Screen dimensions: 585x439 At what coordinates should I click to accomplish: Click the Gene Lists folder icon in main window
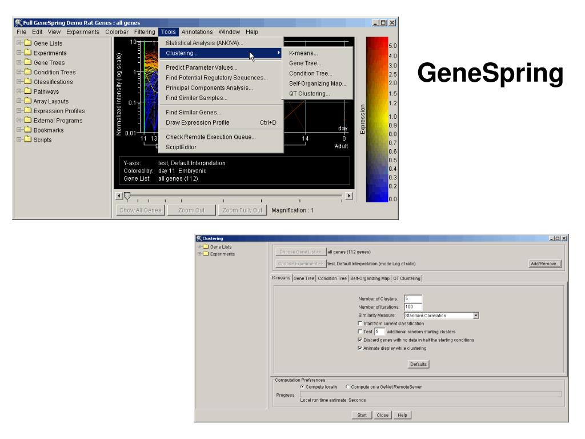27,43
